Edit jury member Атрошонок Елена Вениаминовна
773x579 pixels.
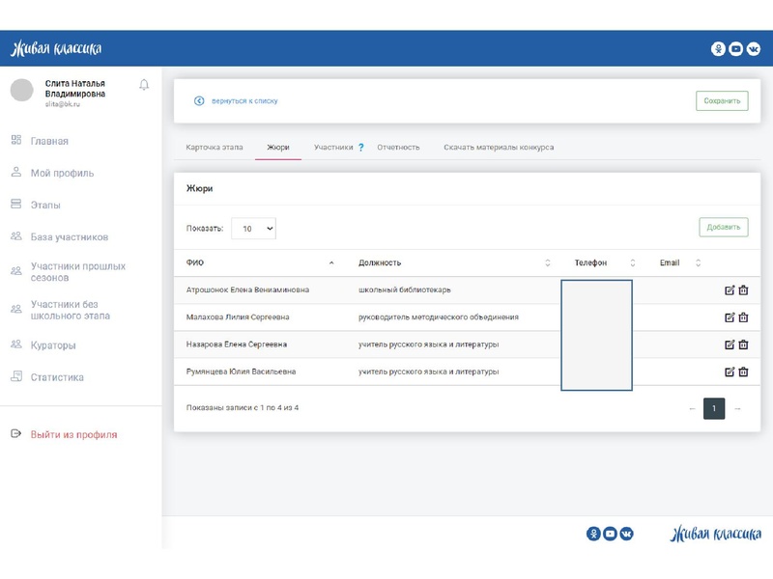pyautogui.click(x=730, y=289)
